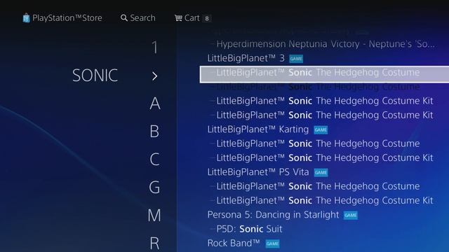Open Persona 5: Dancing in Starlight result
Viewport: 449px width, 252px height.
click(273, 215)
